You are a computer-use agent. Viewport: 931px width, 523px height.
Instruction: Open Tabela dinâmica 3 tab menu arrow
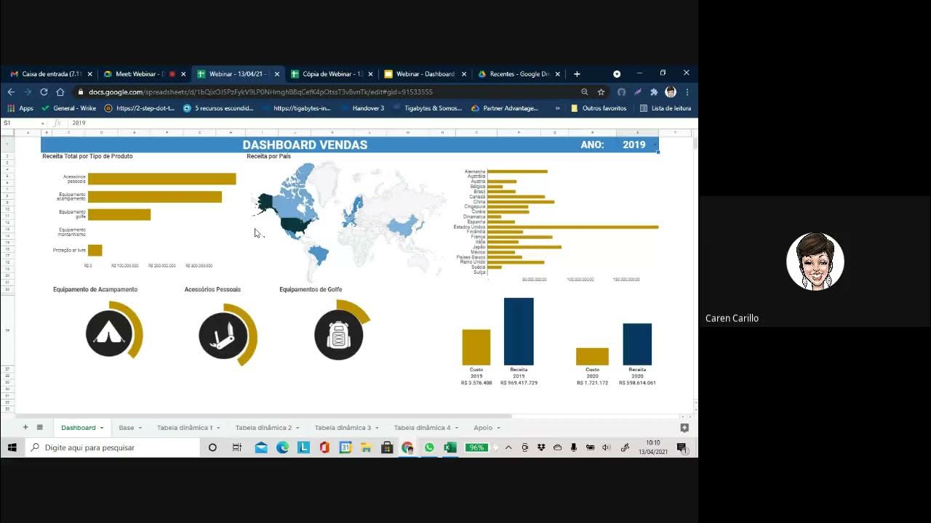(377, 428)
